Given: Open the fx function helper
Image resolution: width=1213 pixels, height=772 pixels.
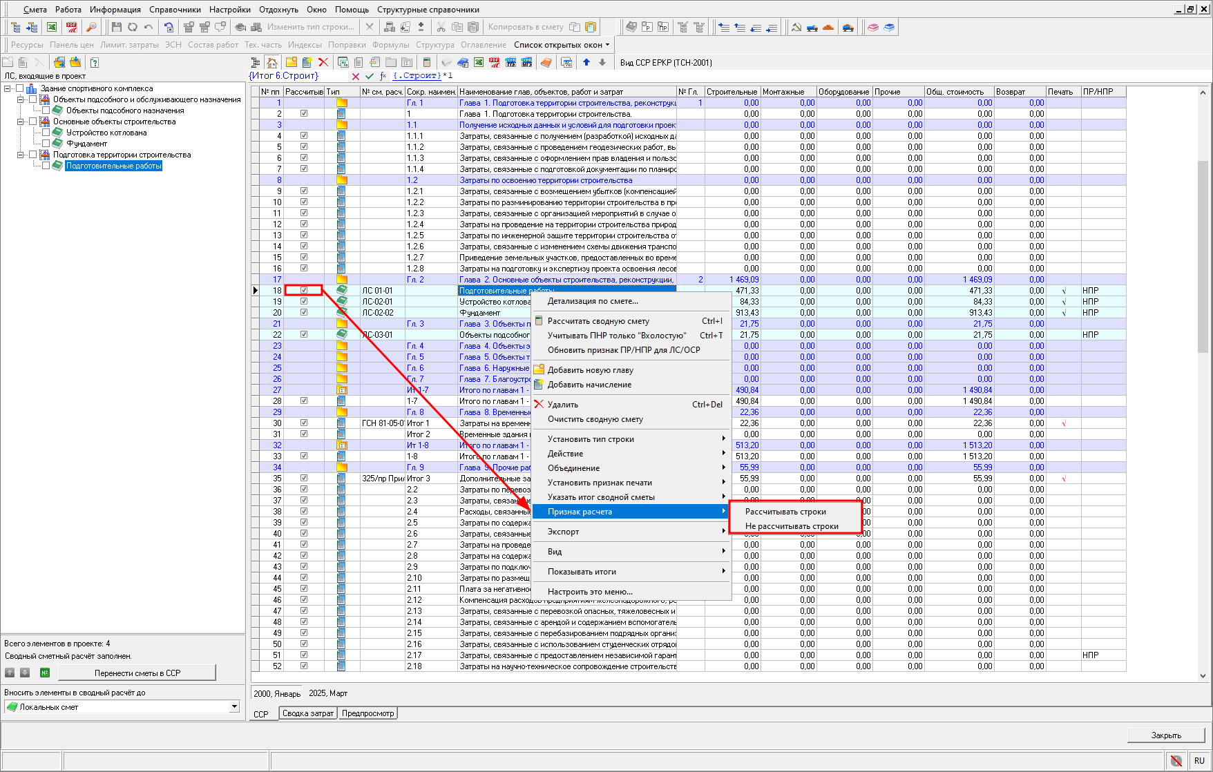Looking at the screenshot, I should click(x=383, y=76).
